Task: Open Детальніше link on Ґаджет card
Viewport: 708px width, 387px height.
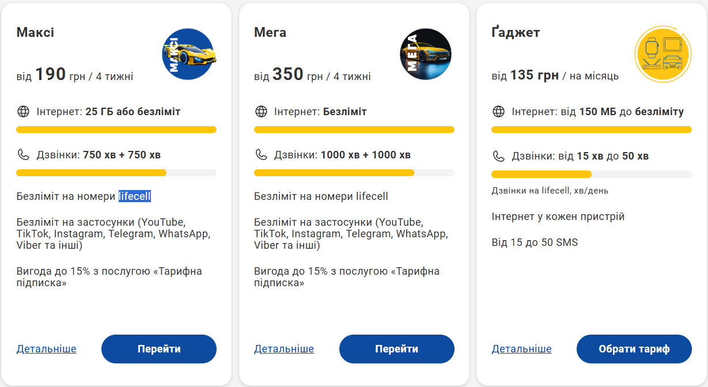Action: coord(521,348)
